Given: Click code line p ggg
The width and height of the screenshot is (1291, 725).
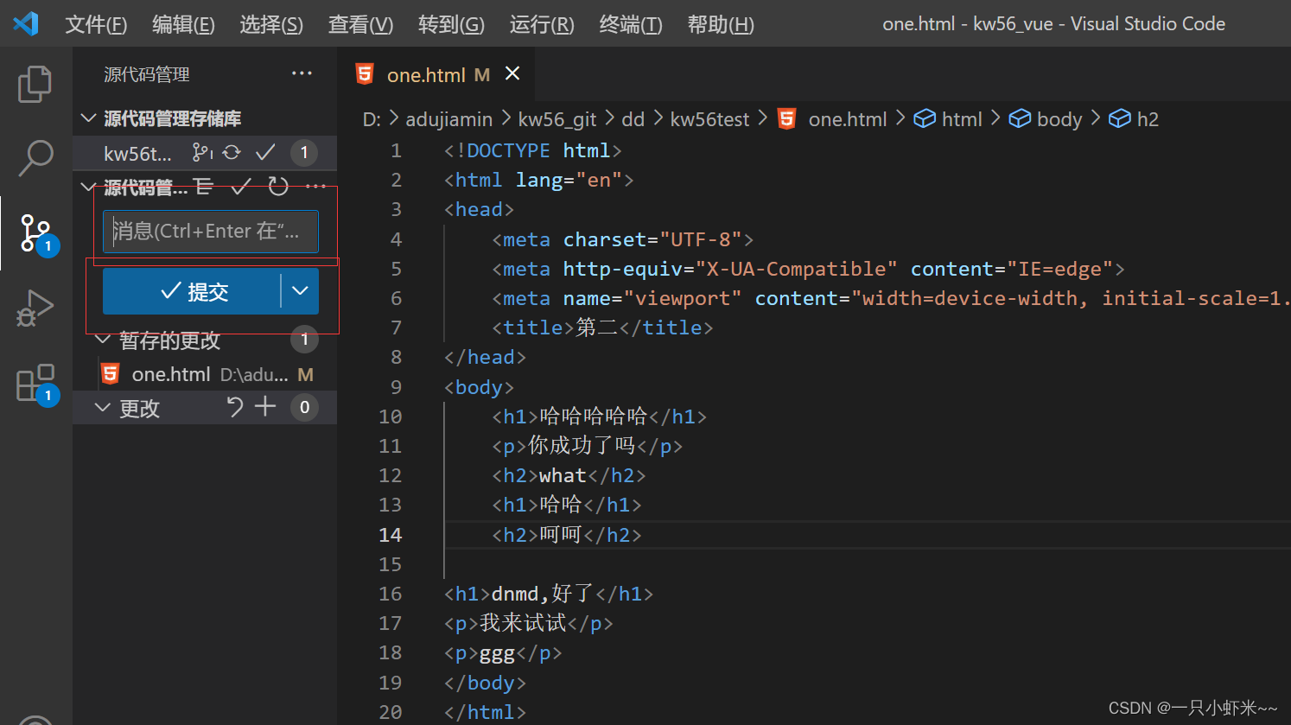Looking at the screenshot, I should point(503,653).
